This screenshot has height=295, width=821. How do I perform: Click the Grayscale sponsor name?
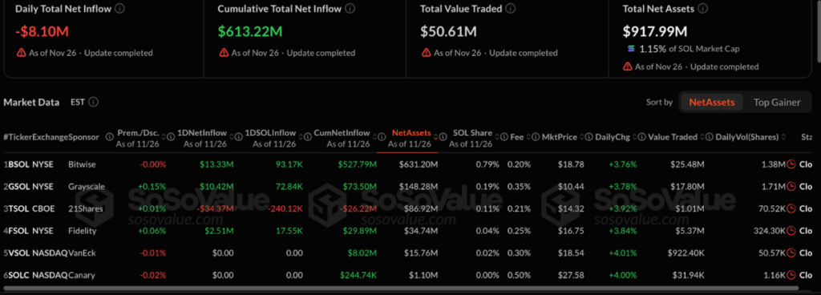click(x=86, y=186)
